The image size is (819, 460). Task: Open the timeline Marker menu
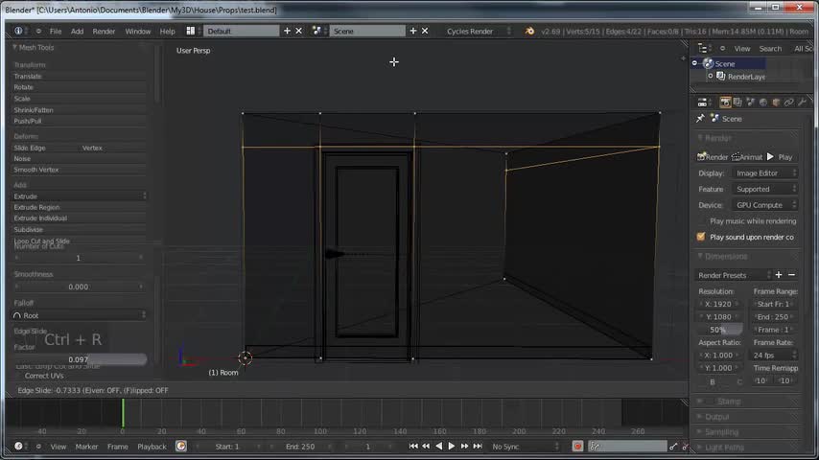[x=86, y=447]
